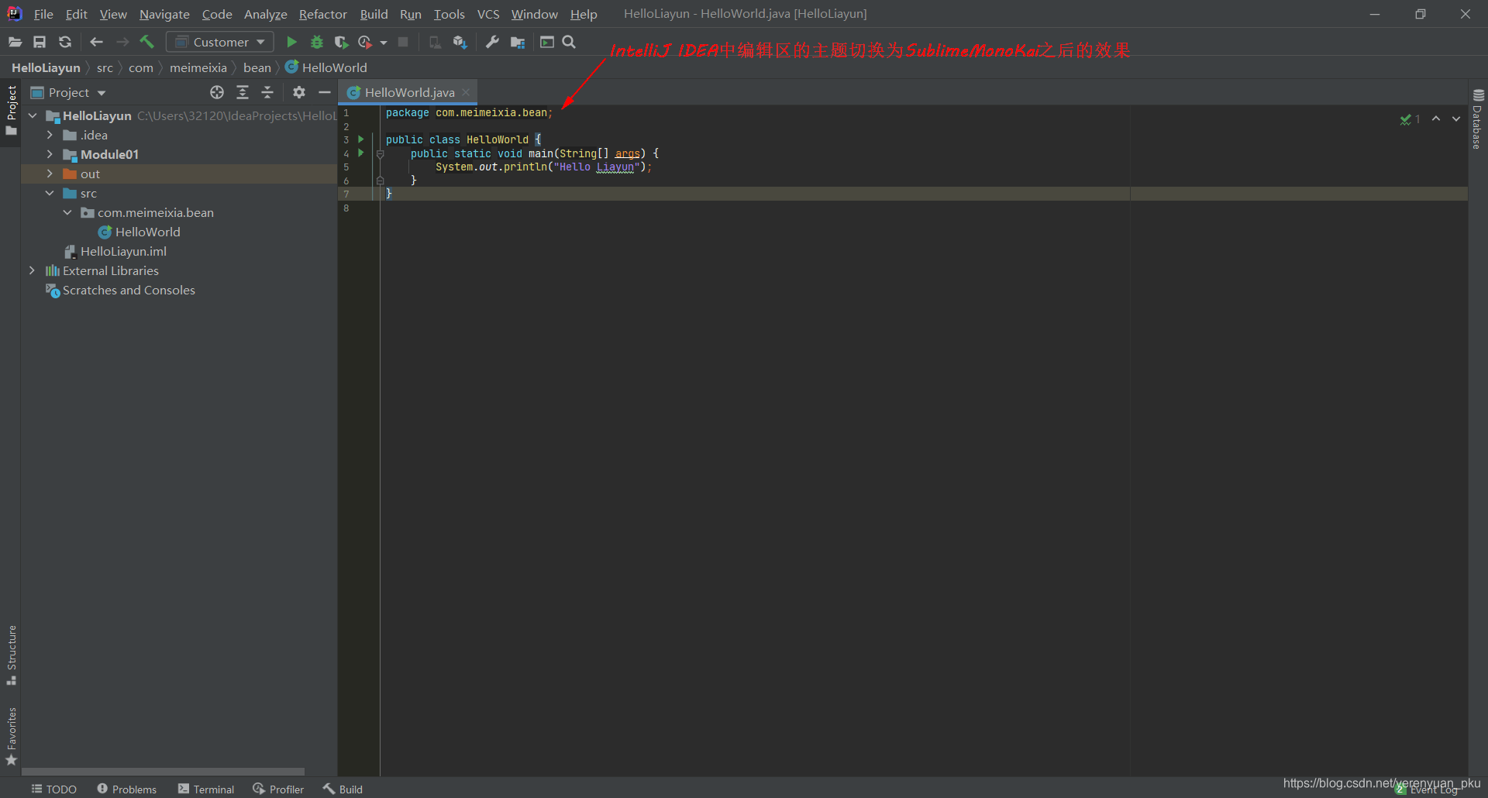This screenshot has width=1488, height=798.
Task: Navigate back with the left arrow
Action: (x=96, y=42)
